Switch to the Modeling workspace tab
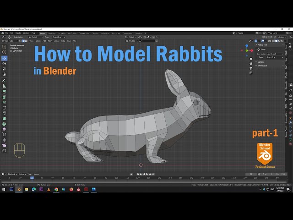Screen dimensions: 293x220 tap(52, 33)
